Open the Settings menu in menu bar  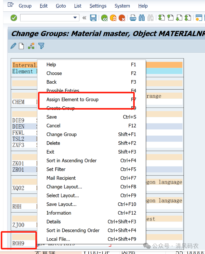point(98,6)
